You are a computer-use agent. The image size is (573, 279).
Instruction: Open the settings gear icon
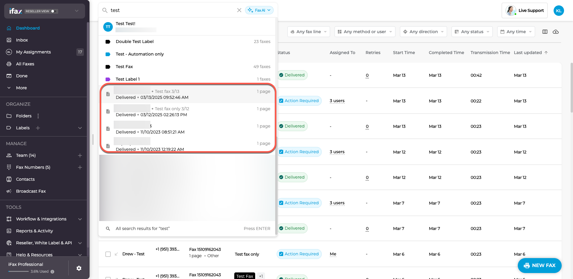click(x=79, y=268)
